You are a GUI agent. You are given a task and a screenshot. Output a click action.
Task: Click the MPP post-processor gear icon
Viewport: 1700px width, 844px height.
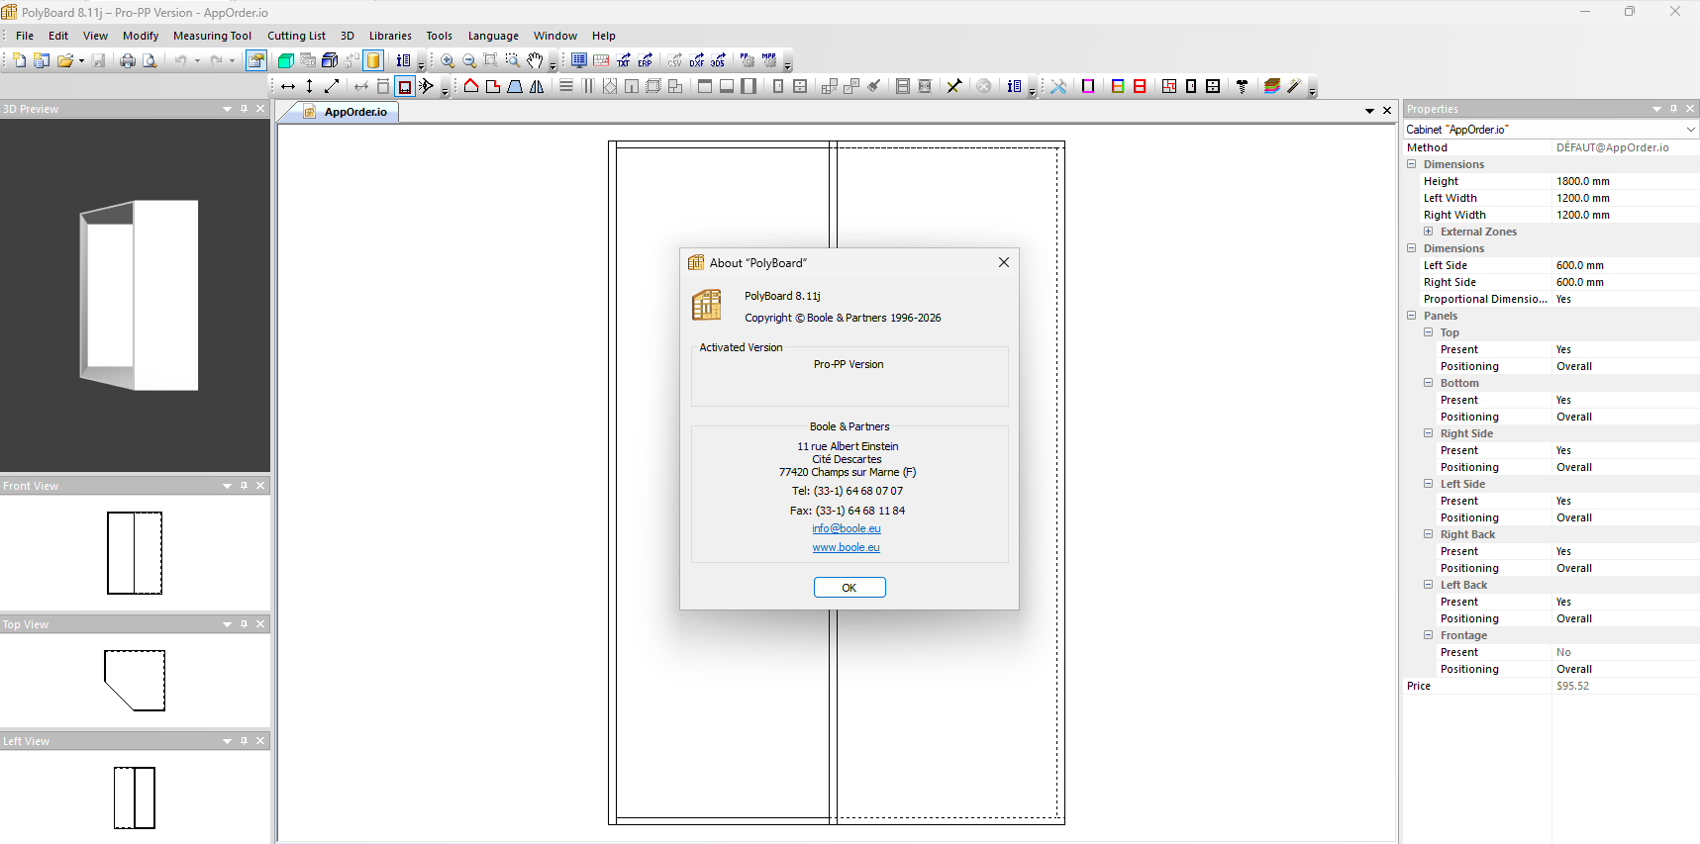(x=769, y=60)
